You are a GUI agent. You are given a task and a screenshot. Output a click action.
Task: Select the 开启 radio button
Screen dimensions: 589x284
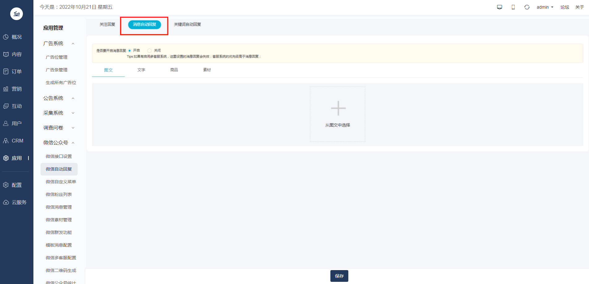(130, 50)
